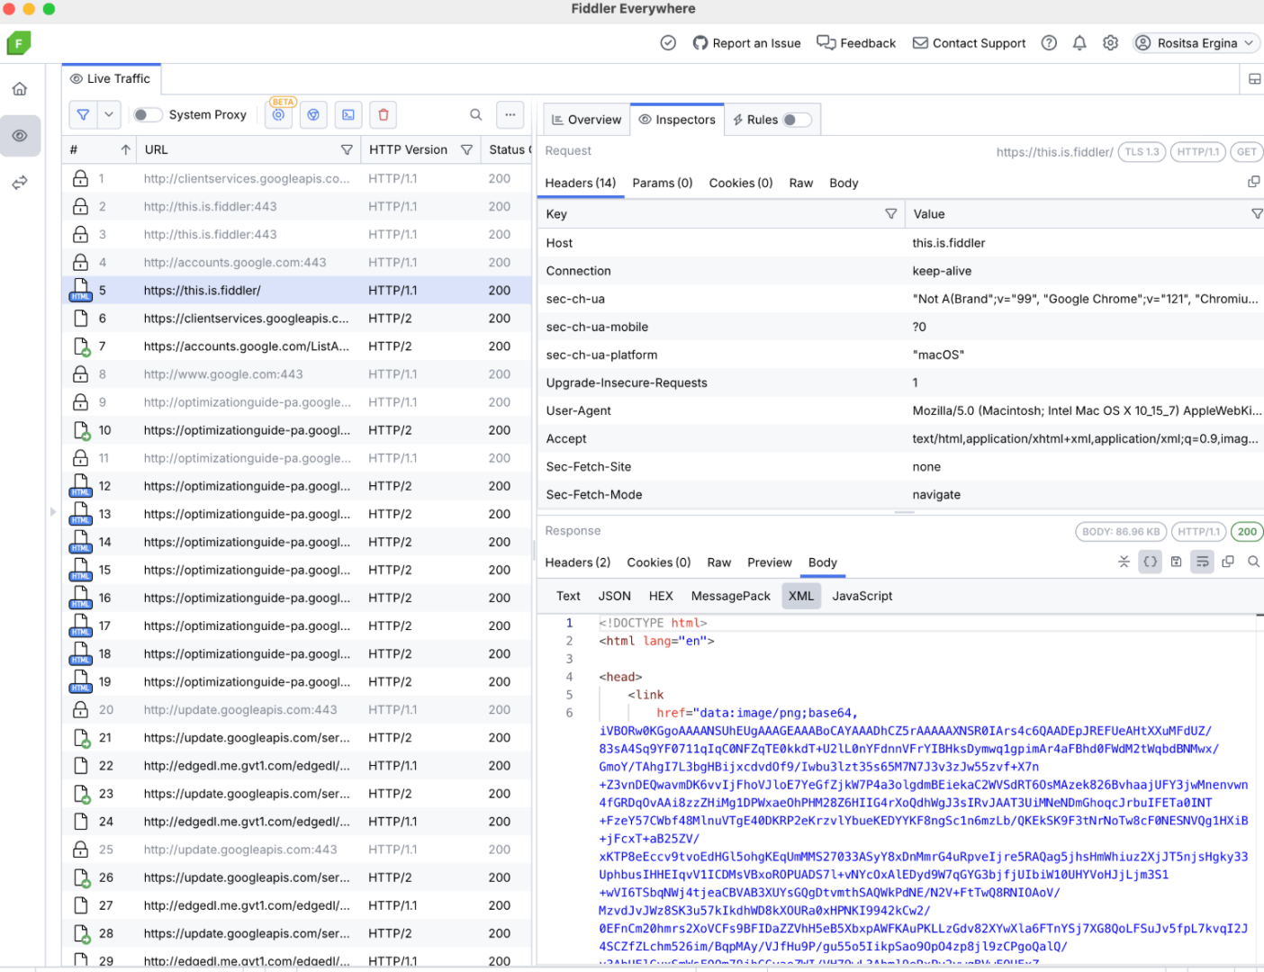Viewport: 1264px width, 972px height.
Task: Click the collapse-all icon in response toolbar
Action: tap(1124, 562)
